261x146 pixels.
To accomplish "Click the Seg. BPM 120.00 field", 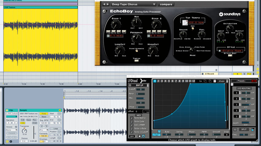I will tap(44, 123).
